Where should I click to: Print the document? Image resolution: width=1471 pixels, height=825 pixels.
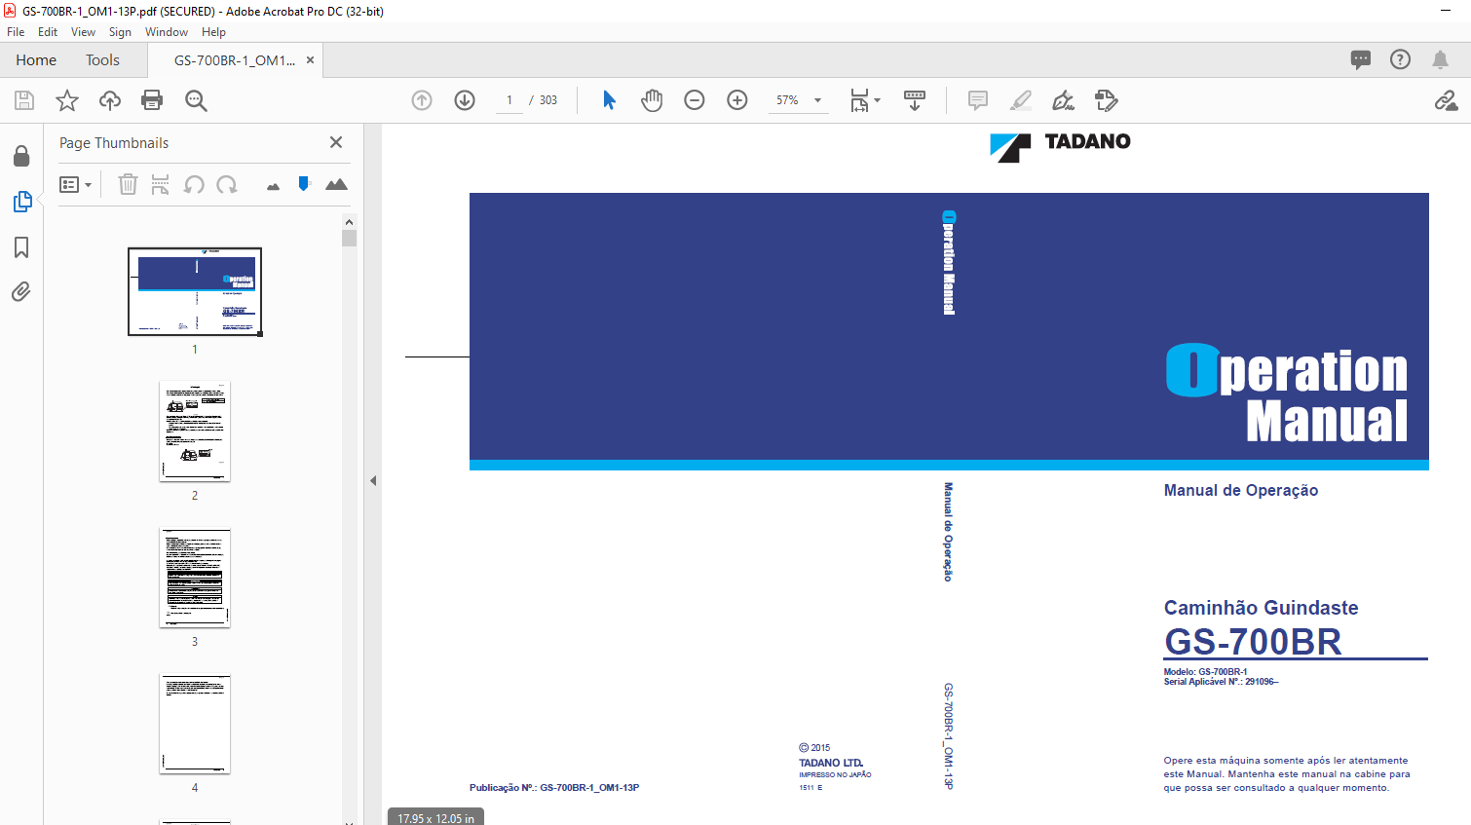click(x=152, y=100)
